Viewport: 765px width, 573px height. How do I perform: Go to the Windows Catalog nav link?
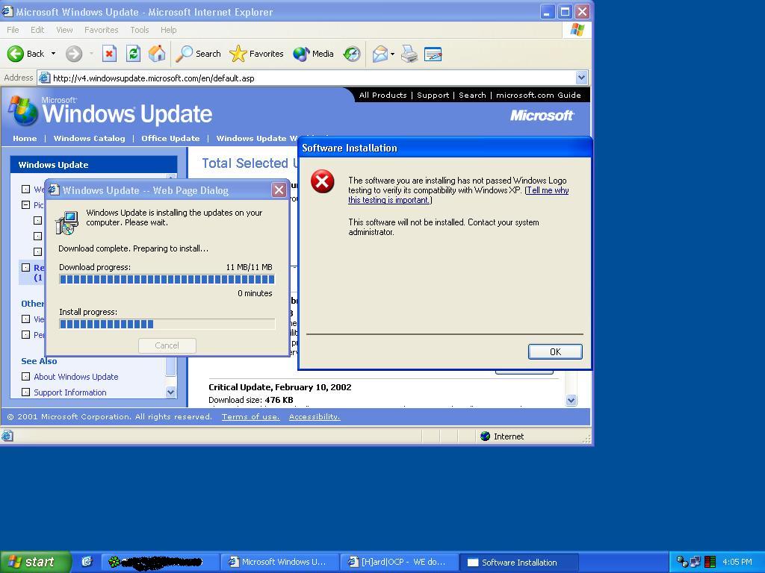tap(90, 138)
